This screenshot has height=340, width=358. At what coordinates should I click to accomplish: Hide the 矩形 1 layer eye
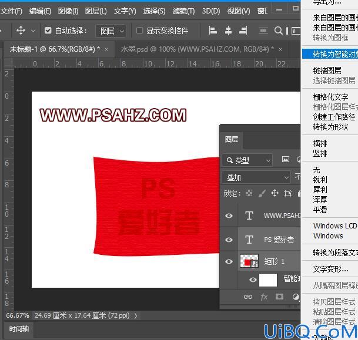tap(229, 261)
